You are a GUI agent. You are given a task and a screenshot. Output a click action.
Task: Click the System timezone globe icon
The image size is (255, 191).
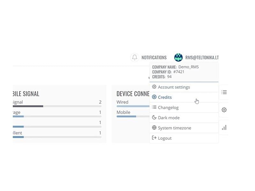[x=154, y=128]
